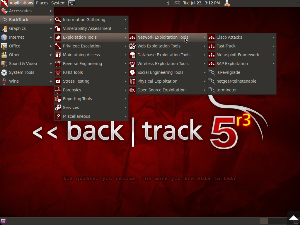Viewport: 300px width, 225px height.
Task: Expand the Cisco Attacks submenu arrow
Action: point(274,37)
